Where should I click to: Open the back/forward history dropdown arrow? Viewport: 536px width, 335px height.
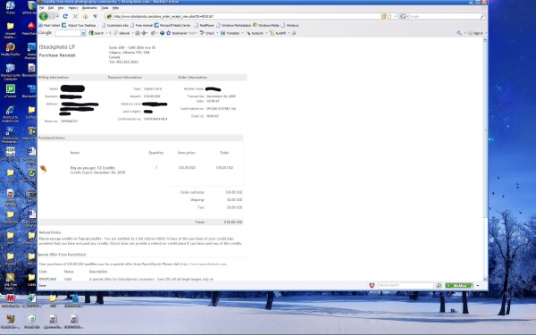click(x=57, y=16)
